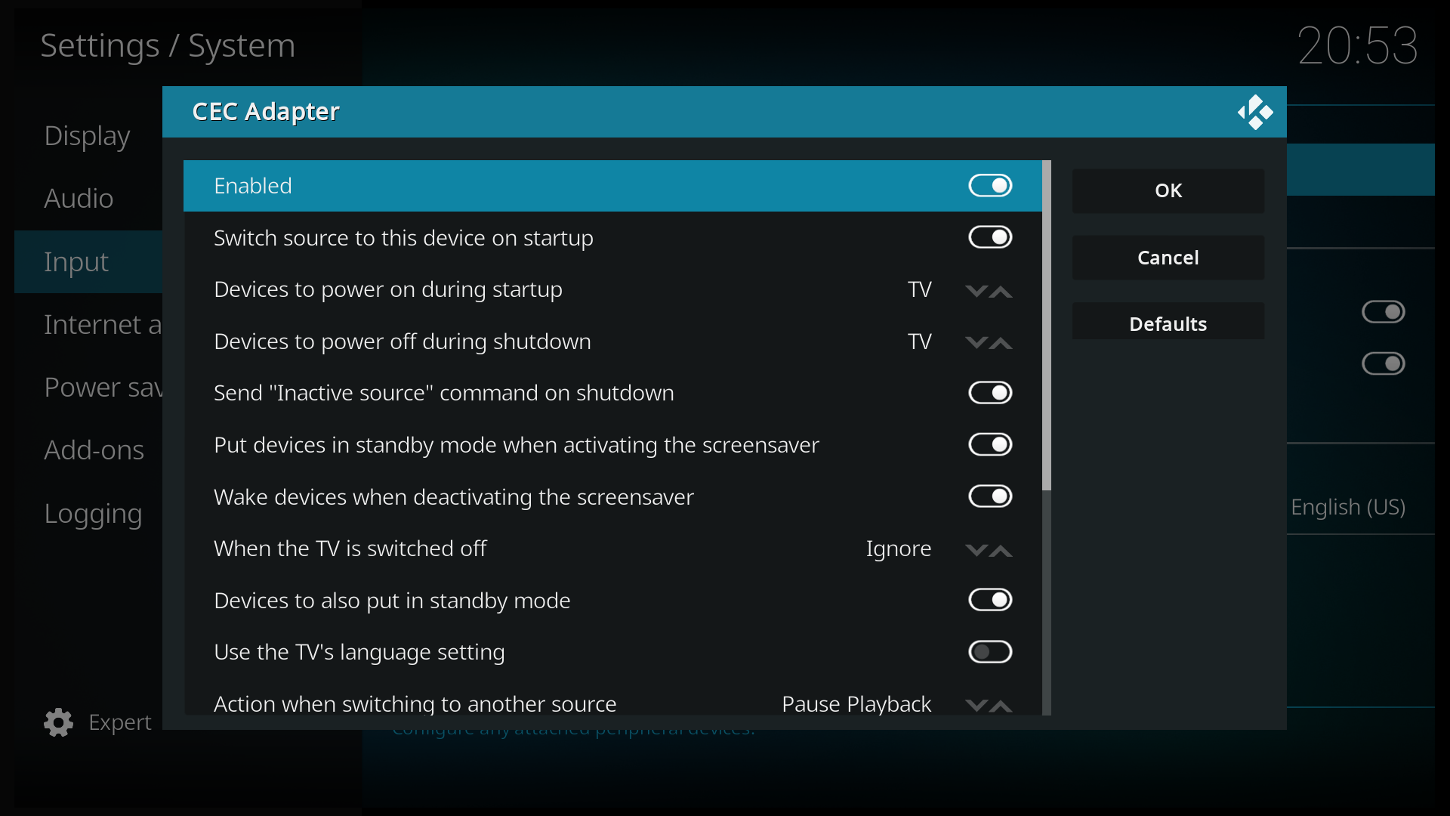This screenshot has height=816, width=1450.
Task: Toggle Wake devices when deactivating the screensaver
Action: point(989,496)
